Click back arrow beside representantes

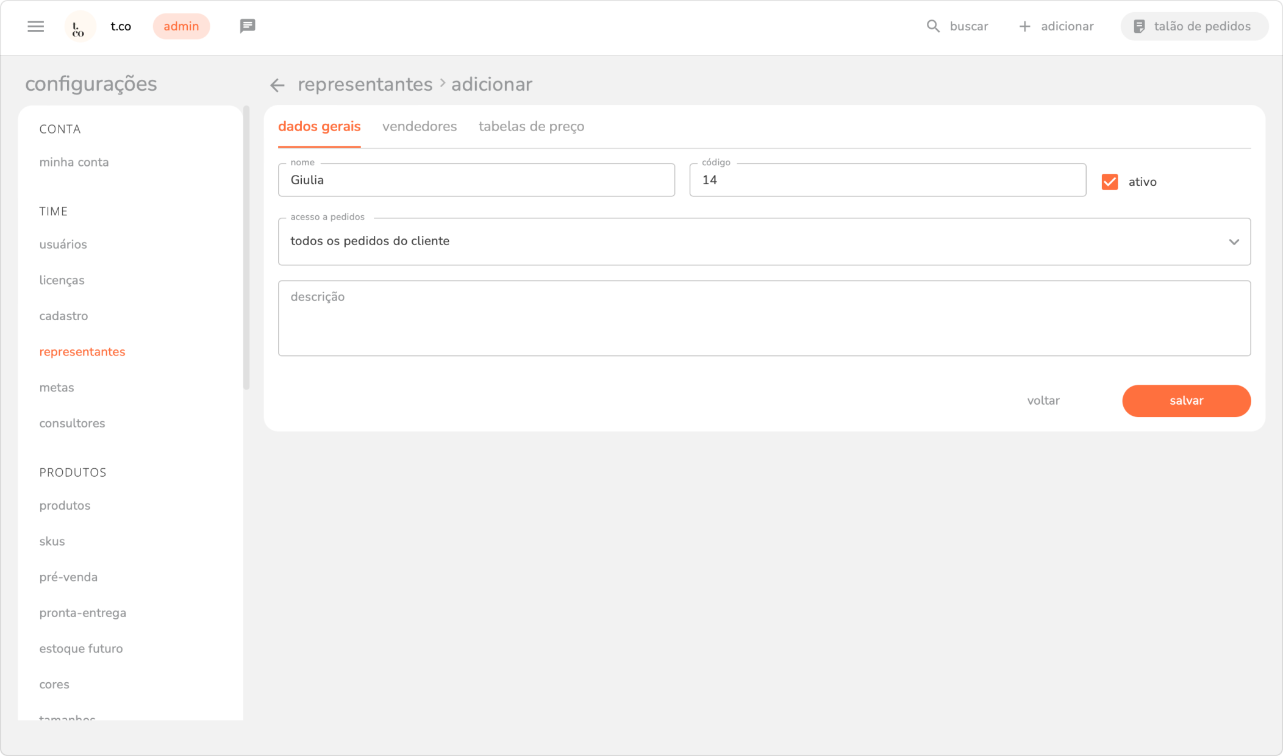click(x=277, y=85)
